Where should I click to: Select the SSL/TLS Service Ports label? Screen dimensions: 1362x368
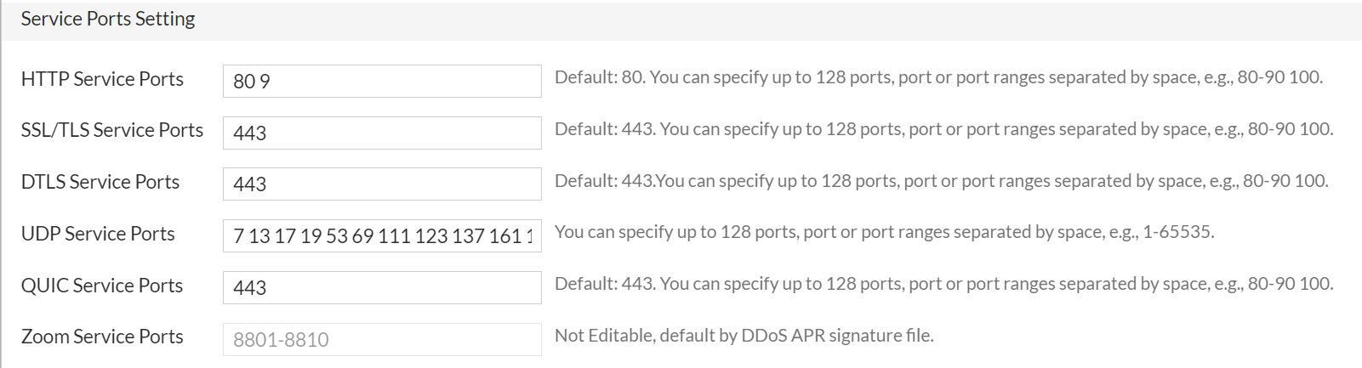[x=112, y=130]
